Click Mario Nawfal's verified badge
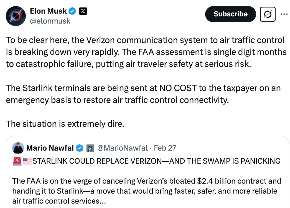This screenshot has height=208, width=290. [80, 148]
